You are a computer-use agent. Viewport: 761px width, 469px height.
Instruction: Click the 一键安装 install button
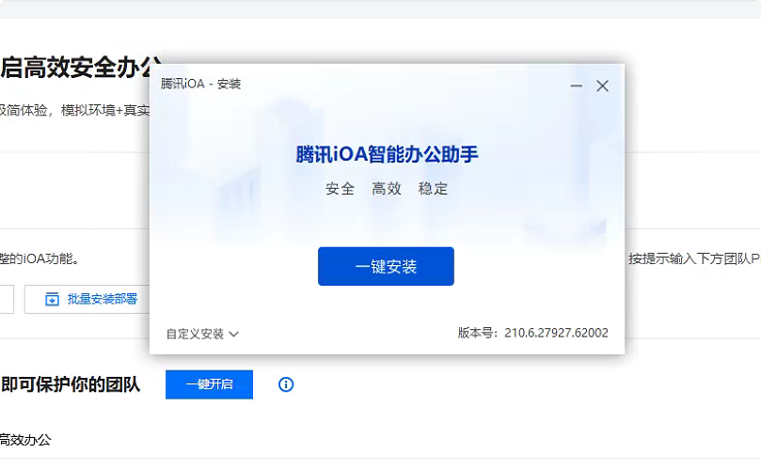(x=386, y=266)
